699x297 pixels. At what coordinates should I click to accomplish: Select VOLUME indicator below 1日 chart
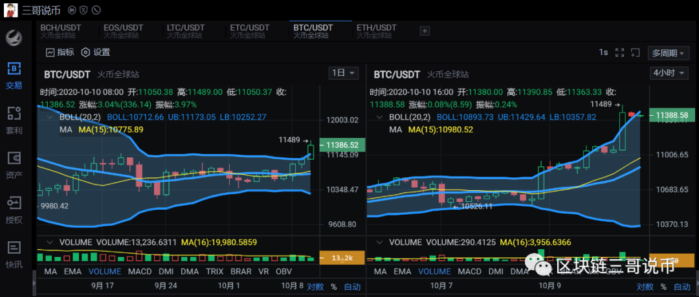(x=105, y=271)
